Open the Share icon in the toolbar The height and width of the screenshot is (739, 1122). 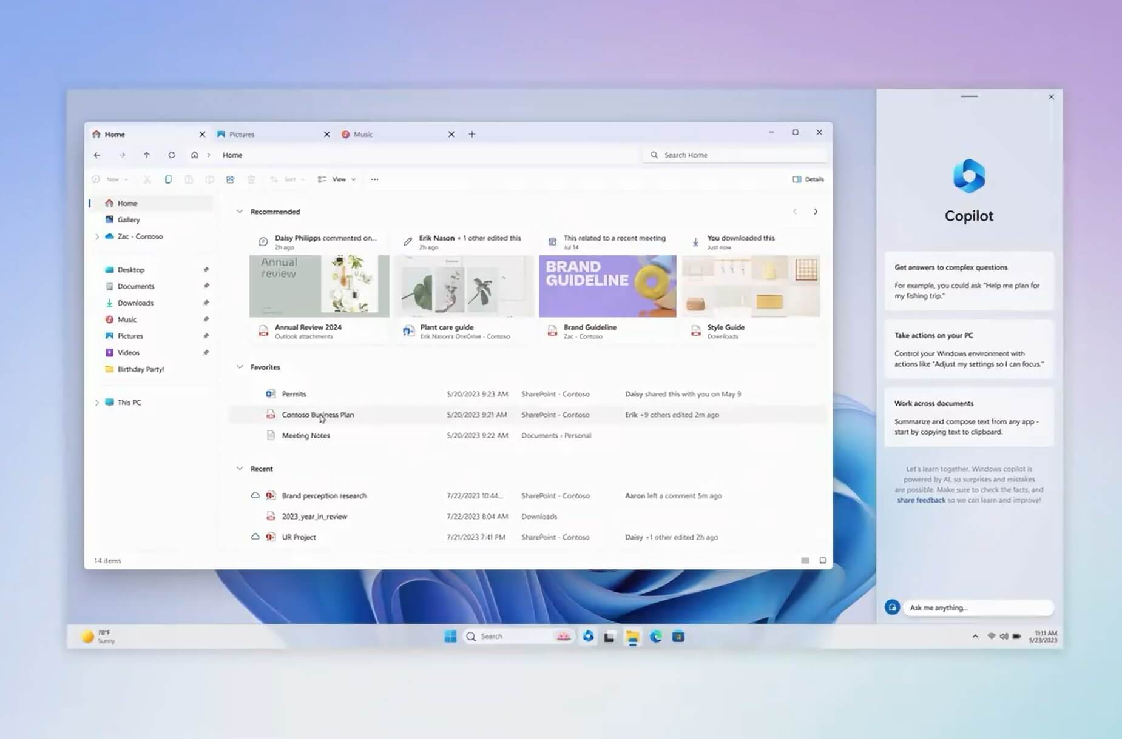[231, 179]
